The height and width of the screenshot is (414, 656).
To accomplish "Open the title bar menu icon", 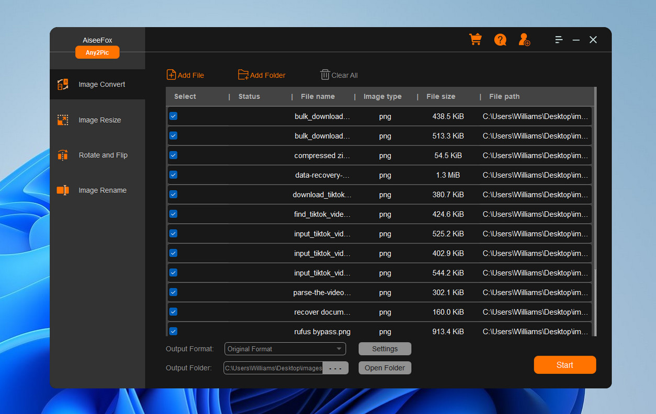I will (559, 40).
